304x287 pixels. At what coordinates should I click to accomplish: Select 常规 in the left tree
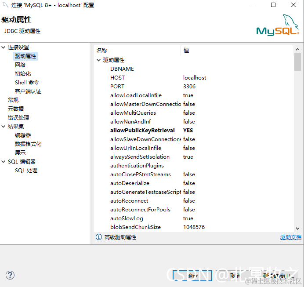coord(13,100)
